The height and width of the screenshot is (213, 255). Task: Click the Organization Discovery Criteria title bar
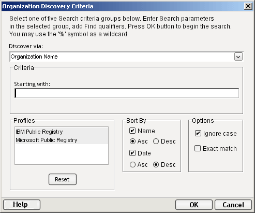click(121, 6)
